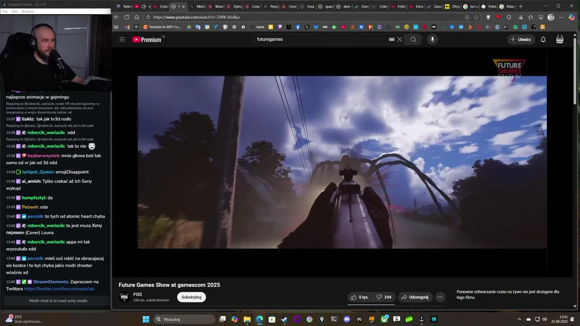Click Peizeeh username in chat
Viewport: 580px width, 326px height.
30,207
